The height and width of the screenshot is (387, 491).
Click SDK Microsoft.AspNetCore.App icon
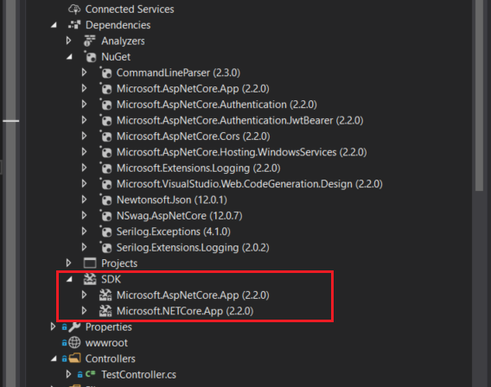point(105,295)
